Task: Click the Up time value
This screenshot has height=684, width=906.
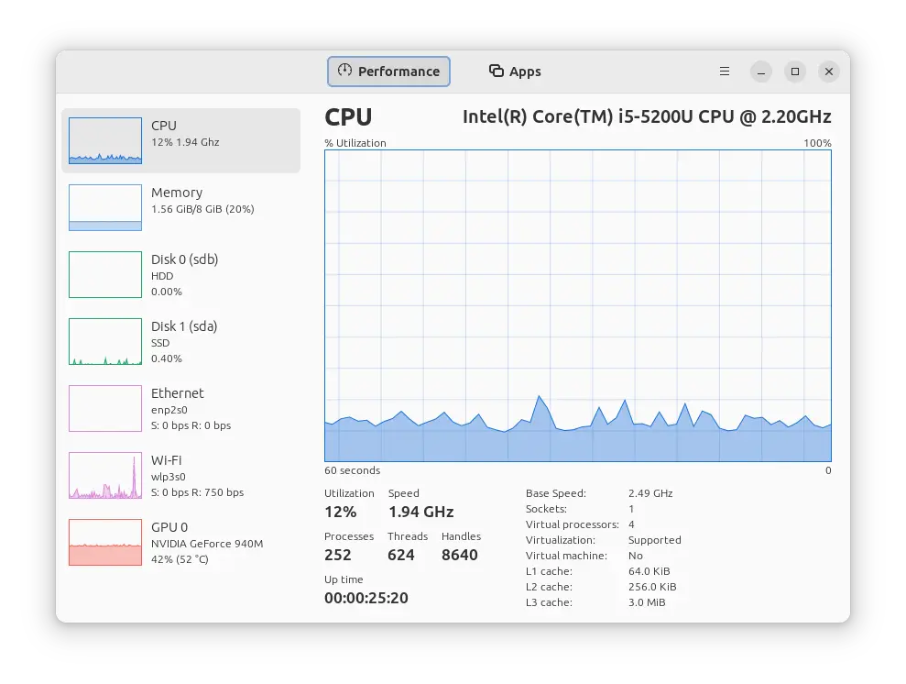Action: pyautogui.click(x=366, y=598)
